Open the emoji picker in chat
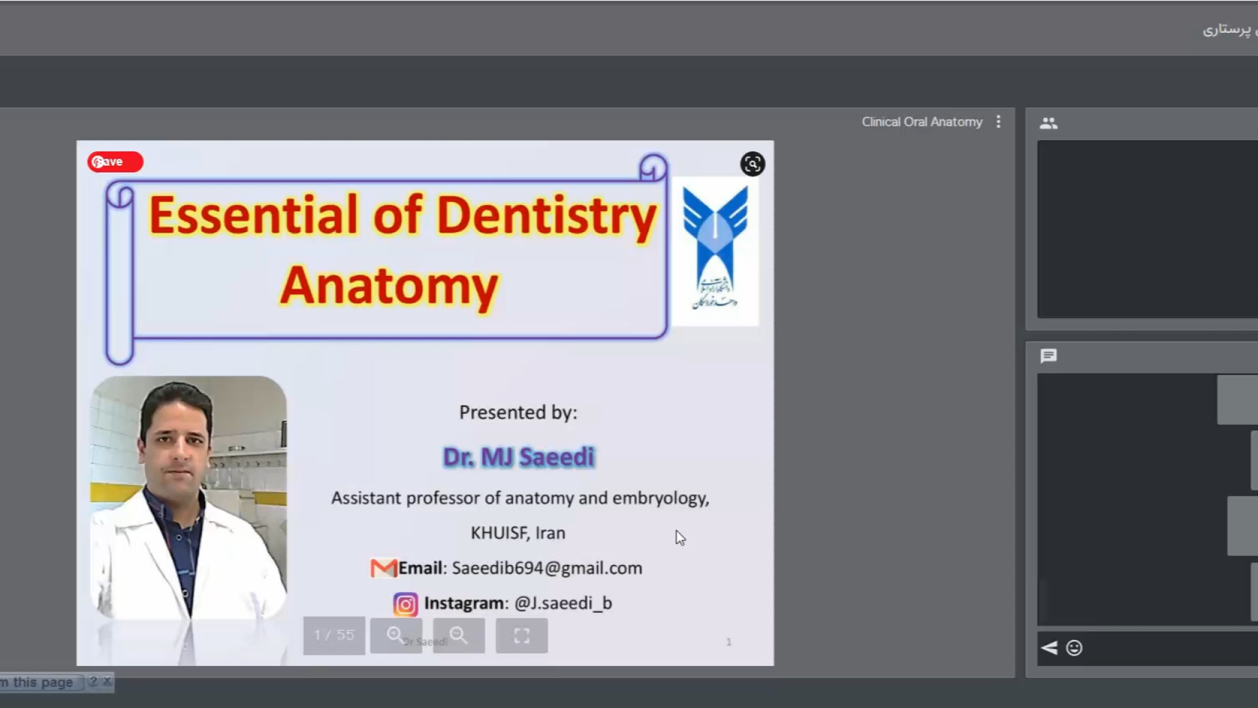 [x=1074, y=648]
